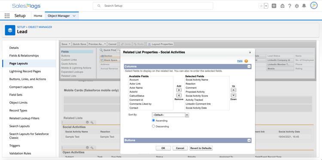This screenshot has width=322, height=160.
Task: Click the Trailhead guidance icon
Action: pyautogui.click(x=283, y=6)
